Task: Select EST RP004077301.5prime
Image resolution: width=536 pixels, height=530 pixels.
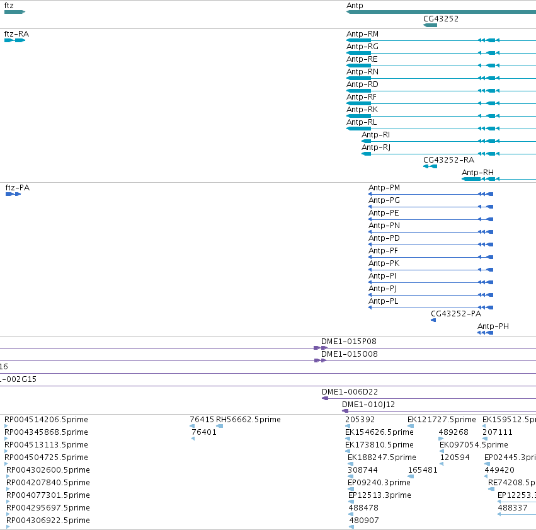Action: coord(48,495)
